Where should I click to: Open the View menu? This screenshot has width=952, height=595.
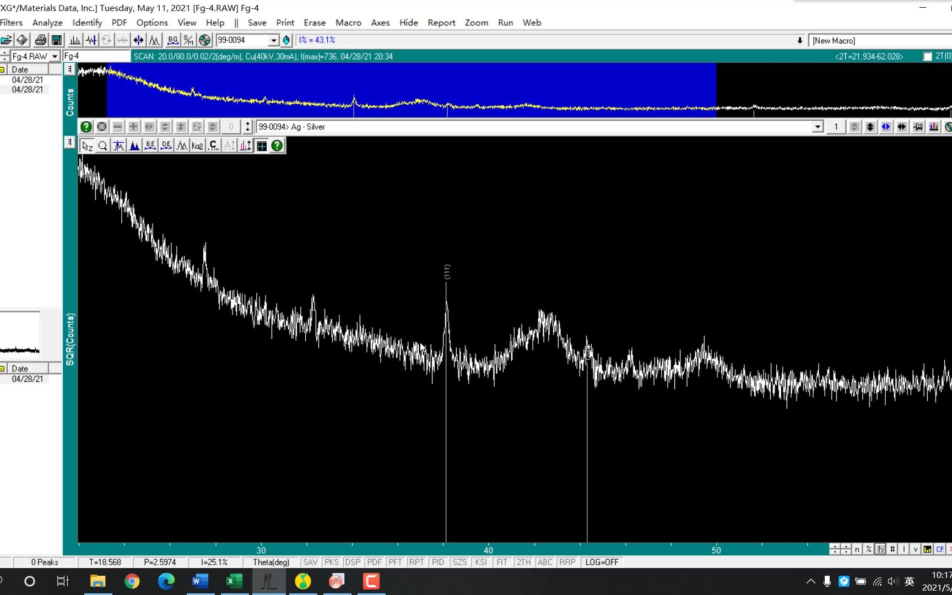click(187, 23)
